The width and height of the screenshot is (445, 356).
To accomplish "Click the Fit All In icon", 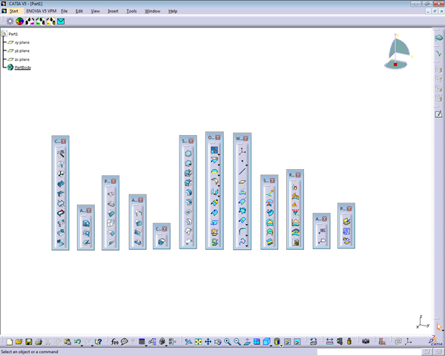I will 199,341.
